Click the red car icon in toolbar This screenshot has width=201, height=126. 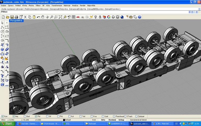tap(78, 17)
